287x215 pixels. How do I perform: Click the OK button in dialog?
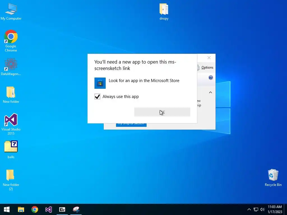point(162,112)
